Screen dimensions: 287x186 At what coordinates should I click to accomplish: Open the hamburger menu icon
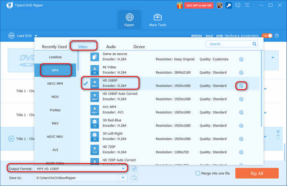click(247, 5)
